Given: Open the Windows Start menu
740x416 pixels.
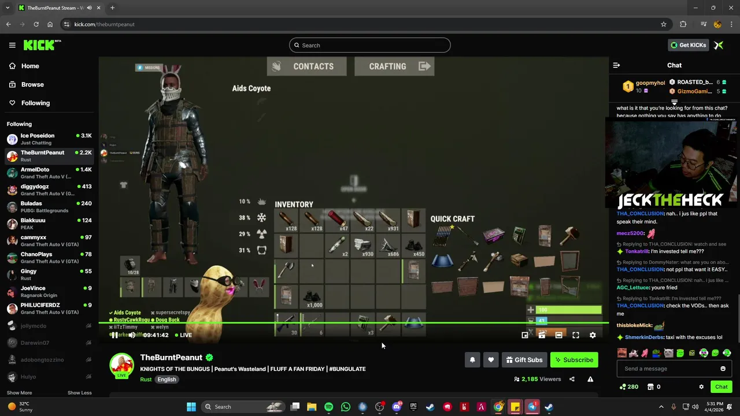Looking at the screenshot, I should click(x=191, y=407).
